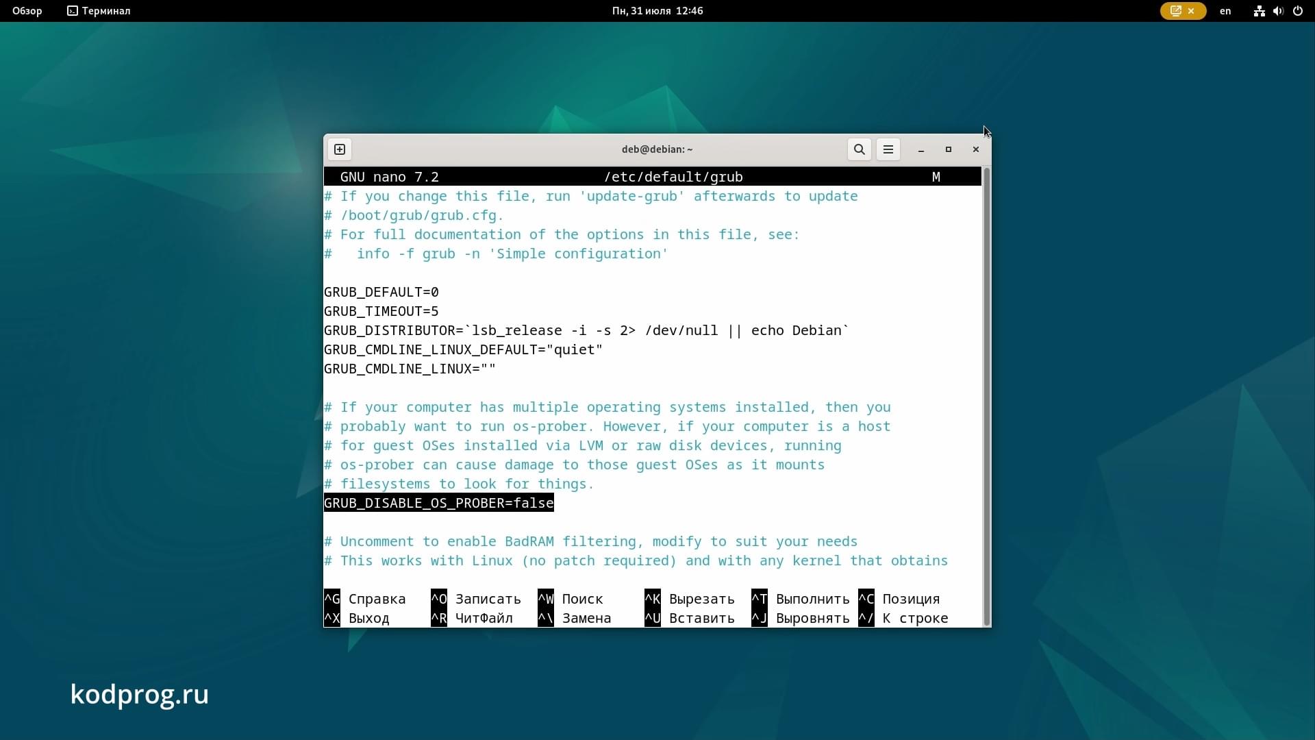Click the 'For full documentation' comment line
The image size is (1315, 740).
coord(562,234)
